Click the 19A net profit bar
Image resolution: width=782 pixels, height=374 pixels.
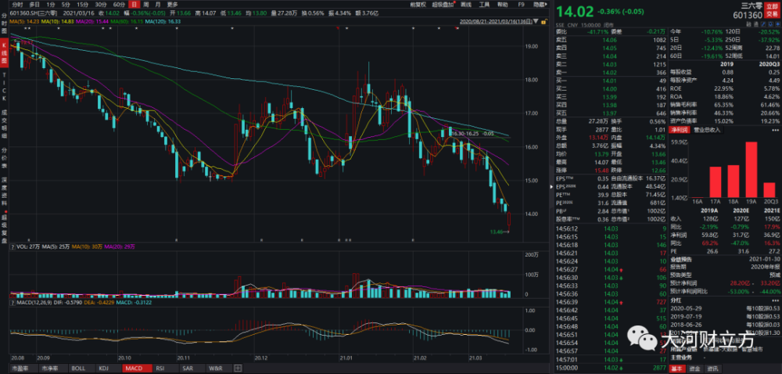tap(751, 170)
